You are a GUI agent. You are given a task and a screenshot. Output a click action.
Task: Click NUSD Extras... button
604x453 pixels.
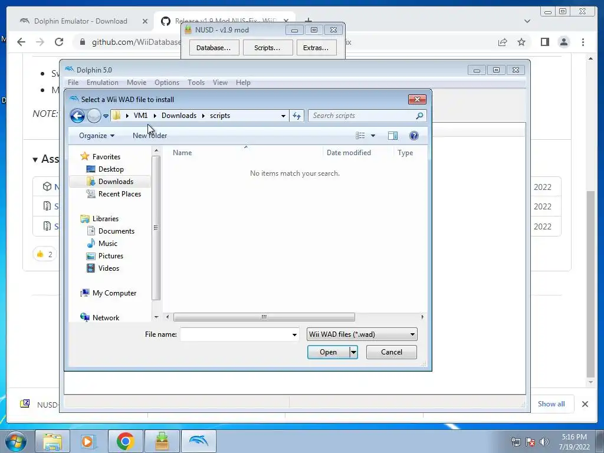(316, 48)
